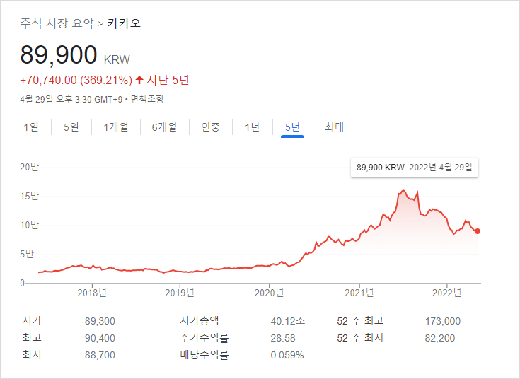The width and height of the screenshot is (520, 379).
Task: Click the 시가총액 value 40.12조
Action: 287,321
